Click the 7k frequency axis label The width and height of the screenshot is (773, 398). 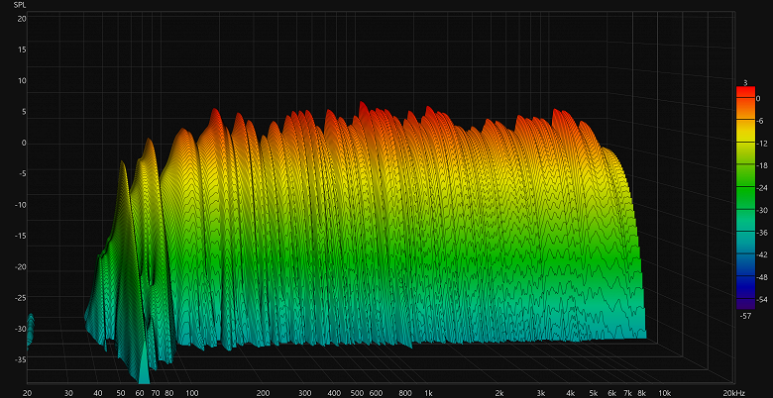[x=628, y=393]
